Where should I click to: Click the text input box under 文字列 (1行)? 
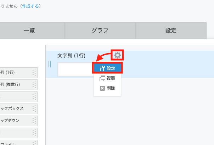click(74, 69)
